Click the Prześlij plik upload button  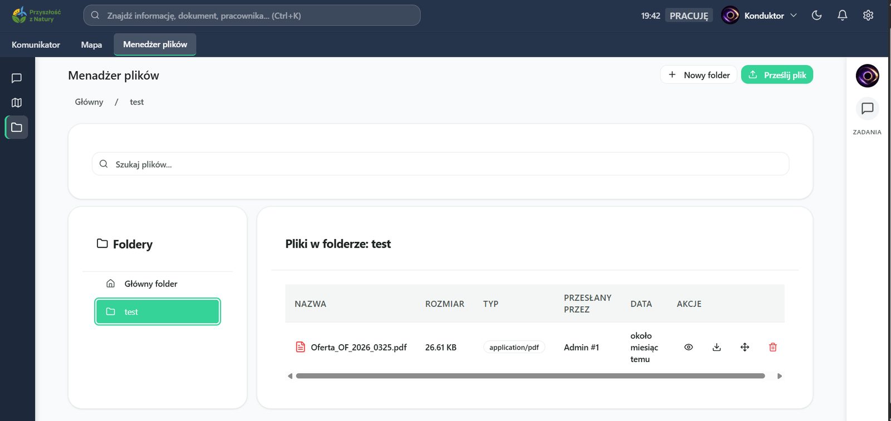777,75
